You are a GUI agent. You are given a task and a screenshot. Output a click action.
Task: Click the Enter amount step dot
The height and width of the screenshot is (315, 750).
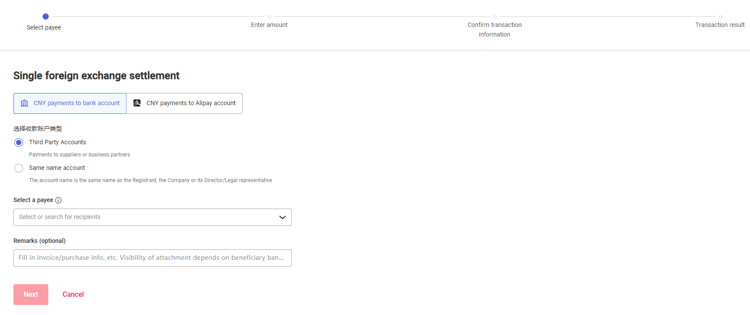270,17
